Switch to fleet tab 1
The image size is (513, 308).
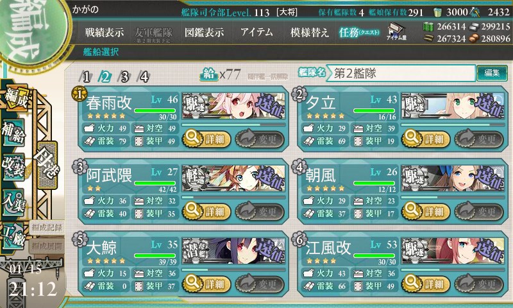click(x=86, y=76)
